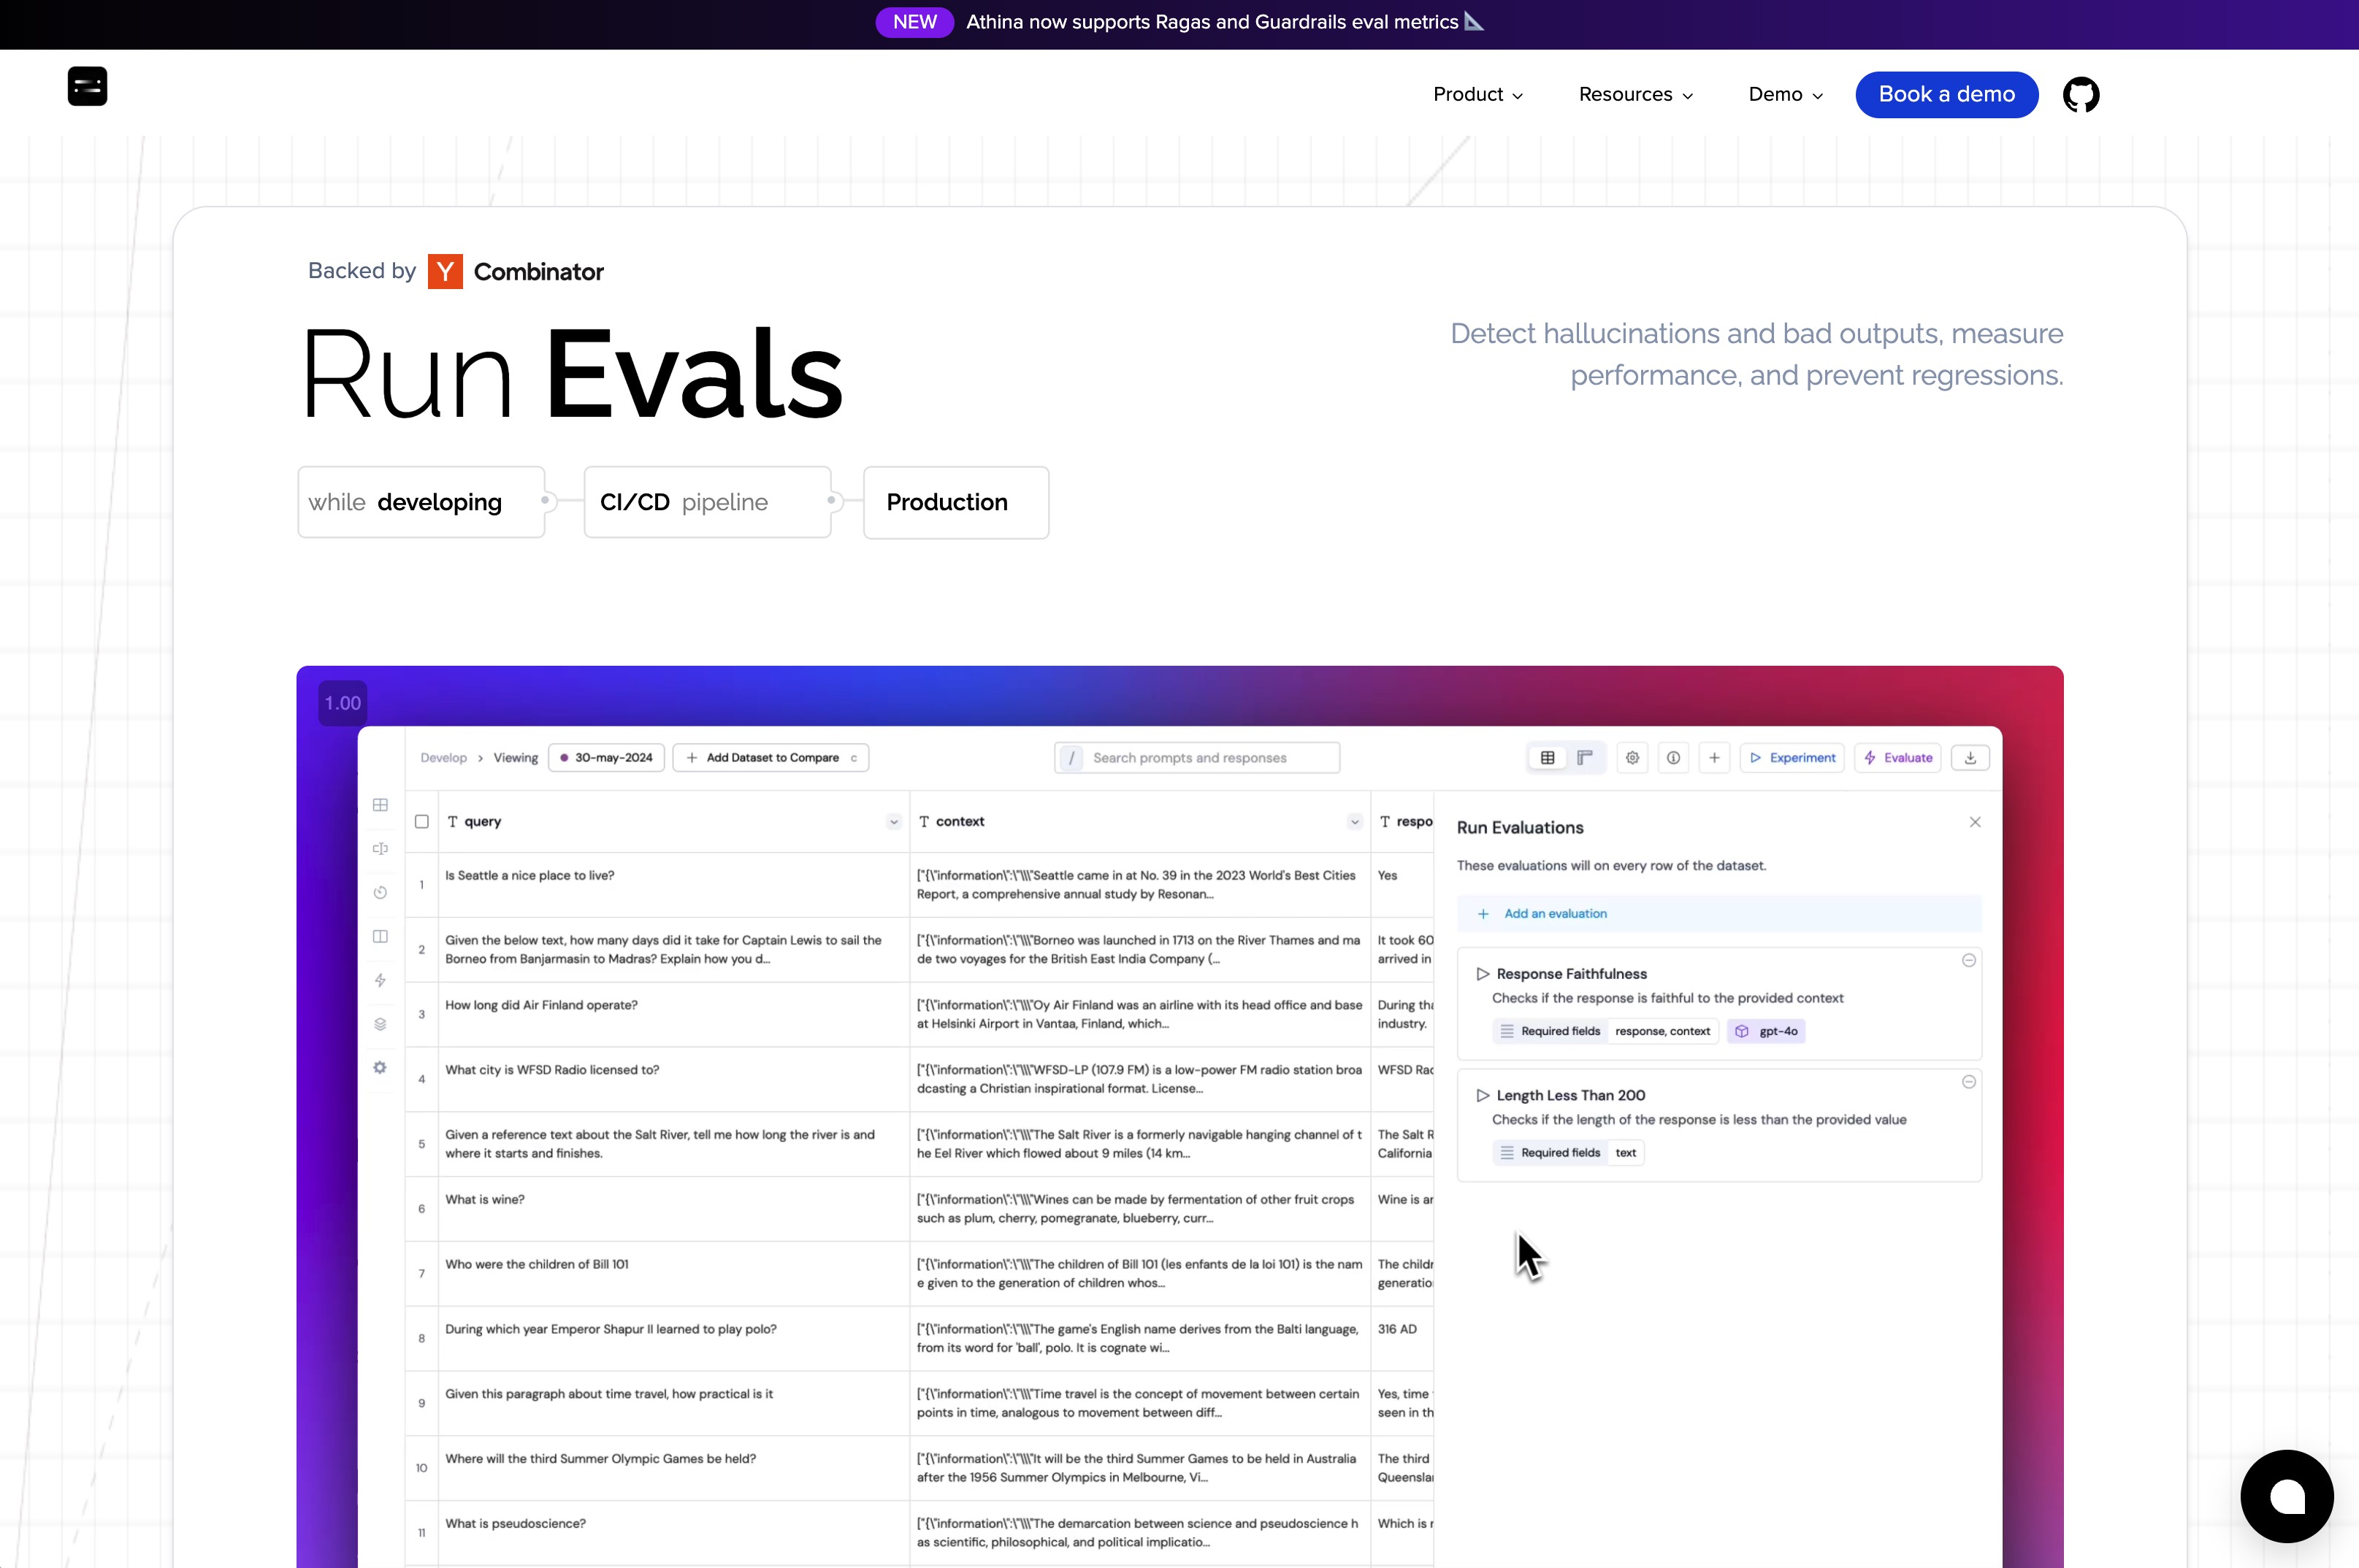This screenshot has height=1568, width=2359.
Task: Click the 'response, context' required fields tag
Action: pos(1662,1031)
